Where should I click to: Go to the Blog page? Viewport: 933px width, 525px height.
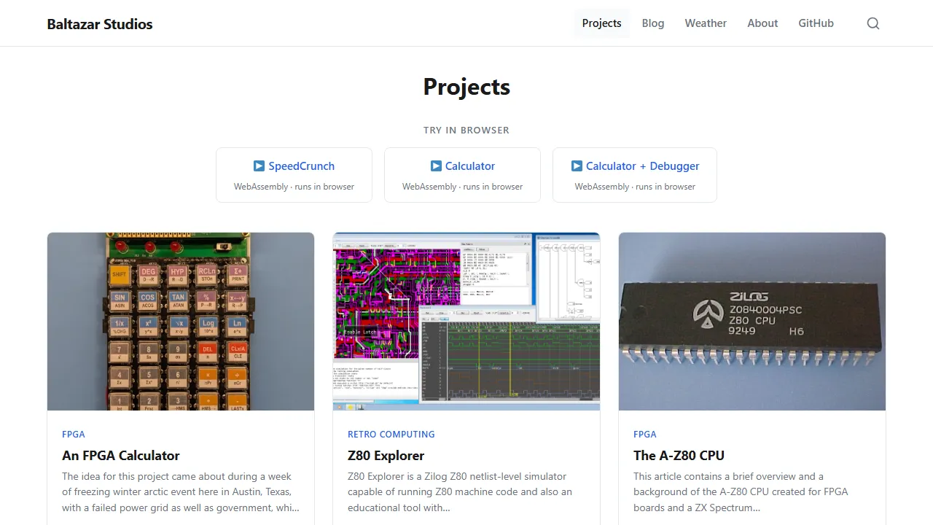(x=652, y=23)
